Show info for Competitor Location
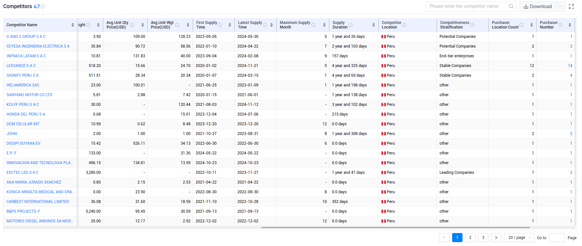 point(404,25)
